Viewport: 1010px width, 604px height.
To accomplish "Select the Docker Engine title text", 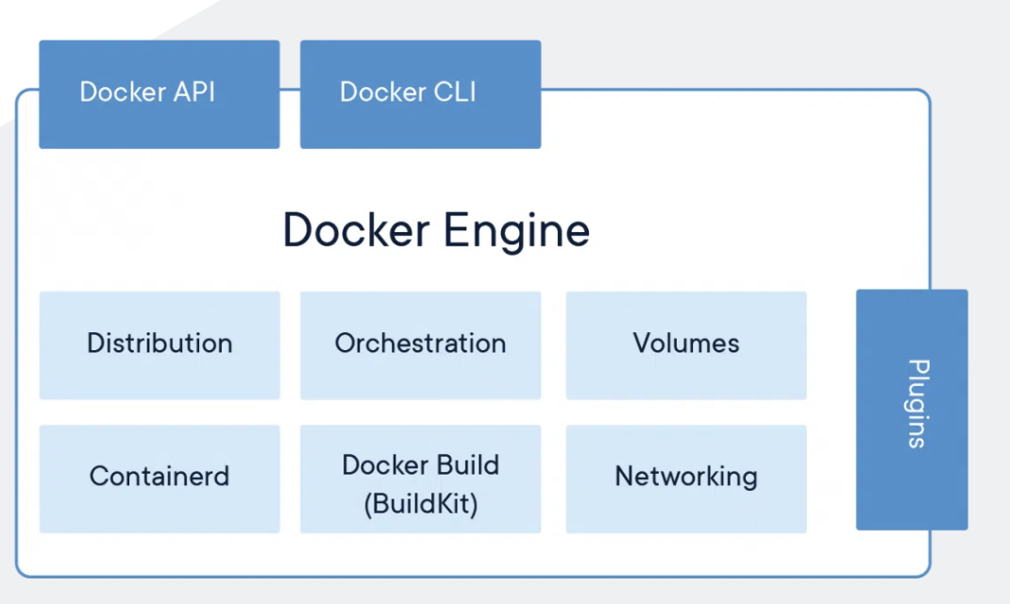I will [x=436, y=231].
